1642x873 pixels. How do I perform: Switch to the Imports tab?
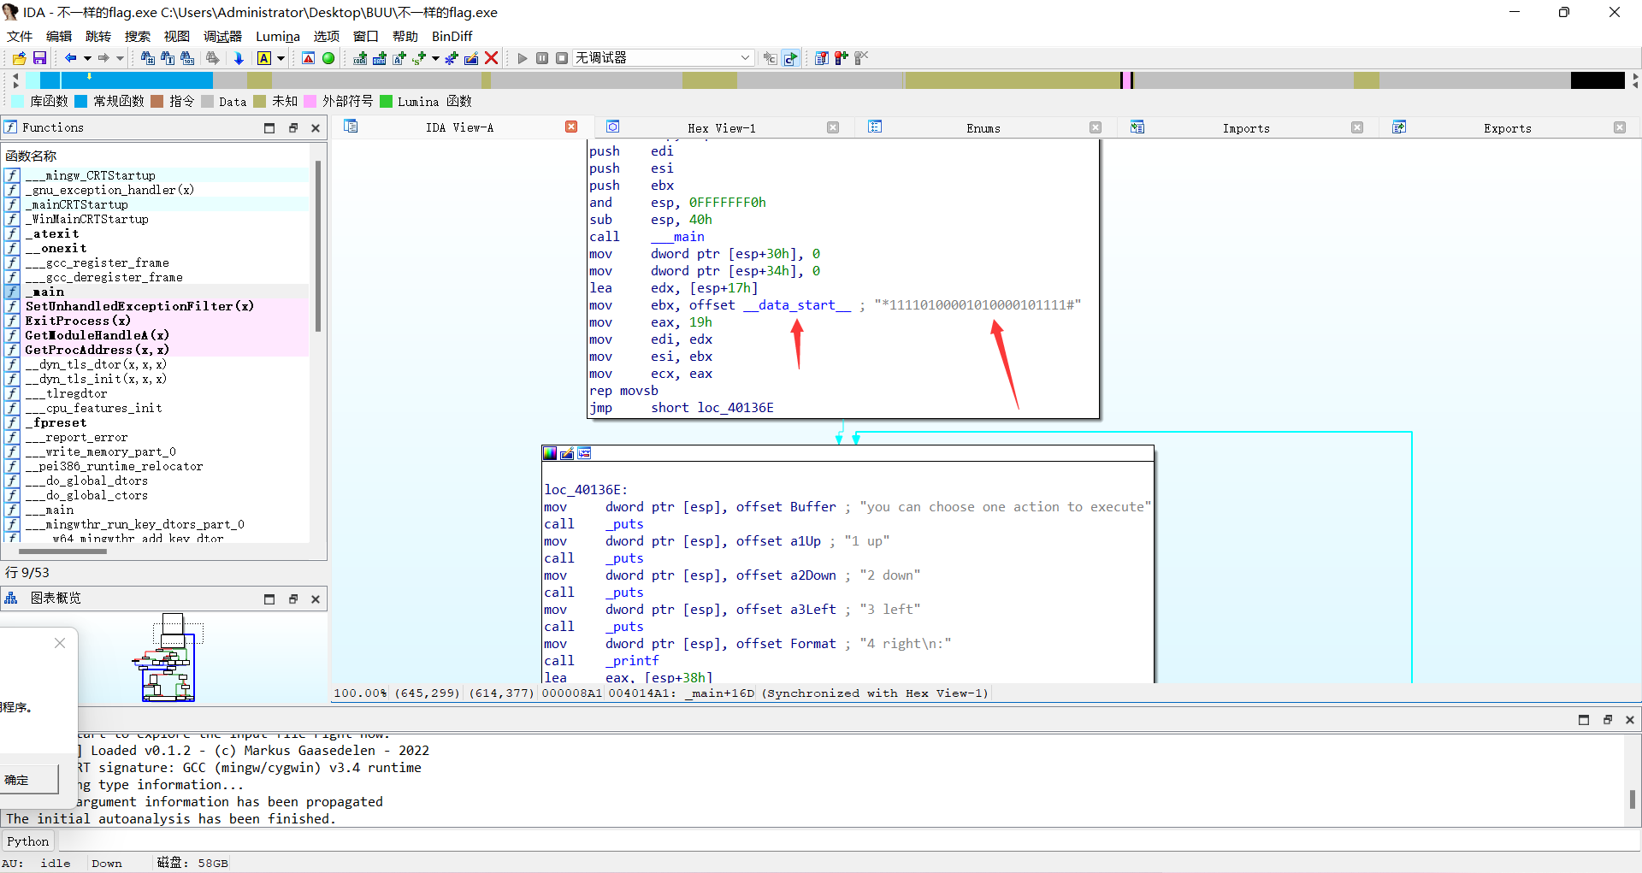coord(1245,127)
